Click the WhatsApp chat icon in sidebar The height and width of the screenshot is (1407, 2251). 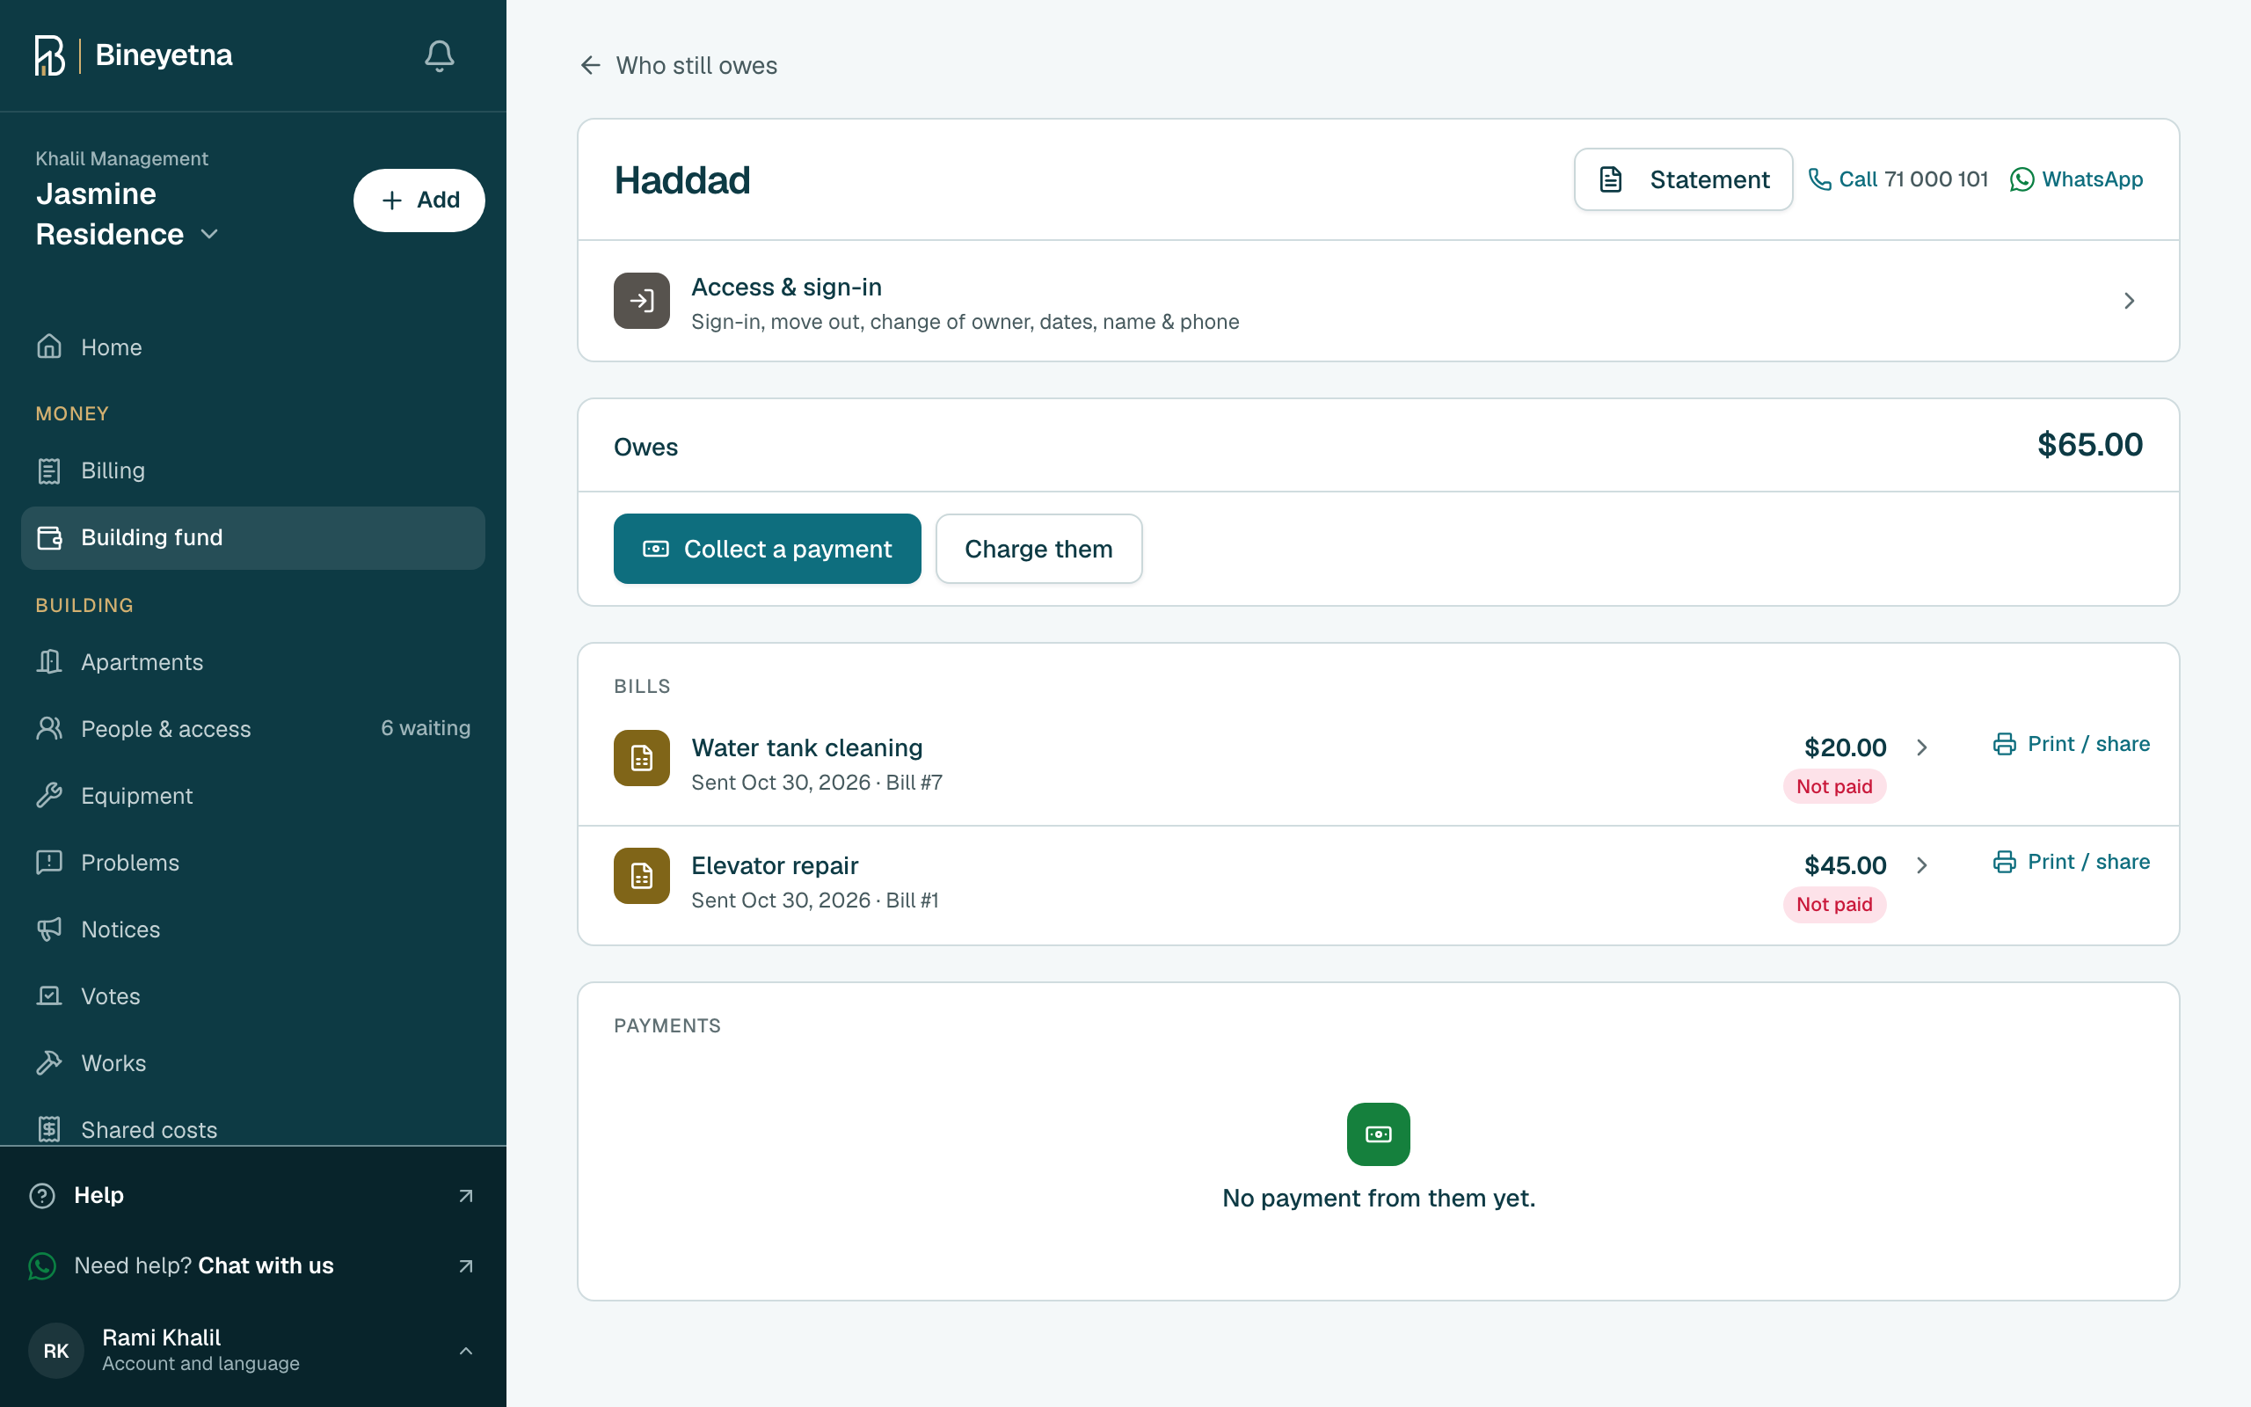tap(43, 1266)
